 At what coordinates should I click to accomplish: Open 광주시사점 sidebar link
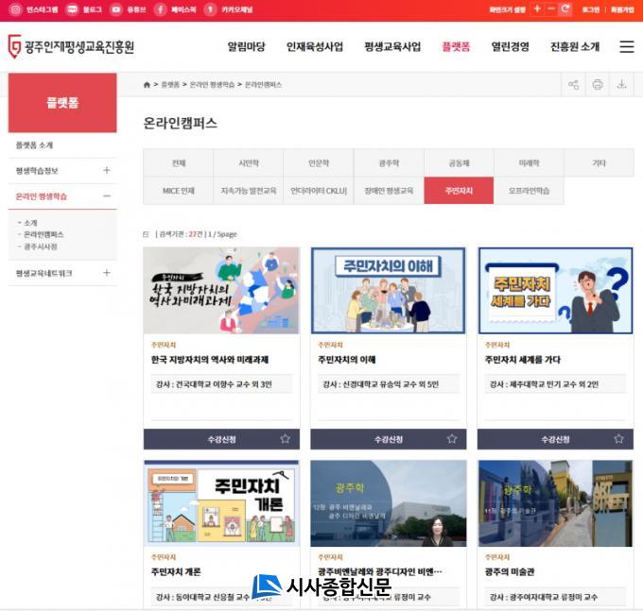click(41, 246)
